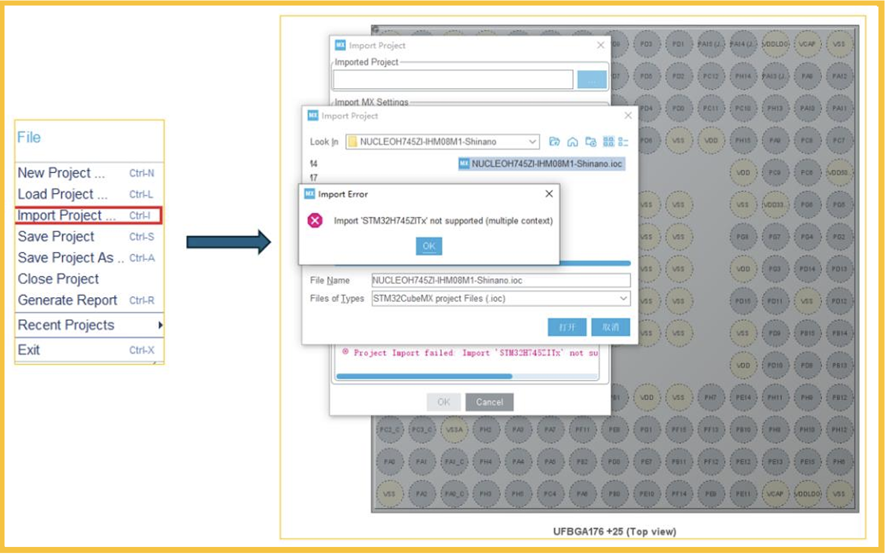
Task: Click the blue 取消 cancel button
Action: tap(611, 327)
